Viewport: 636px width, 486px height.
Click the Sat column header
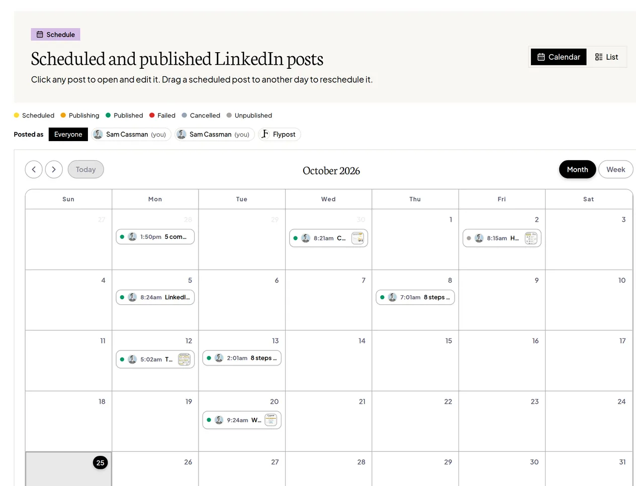pyautogui.click(x=588, y=199)
